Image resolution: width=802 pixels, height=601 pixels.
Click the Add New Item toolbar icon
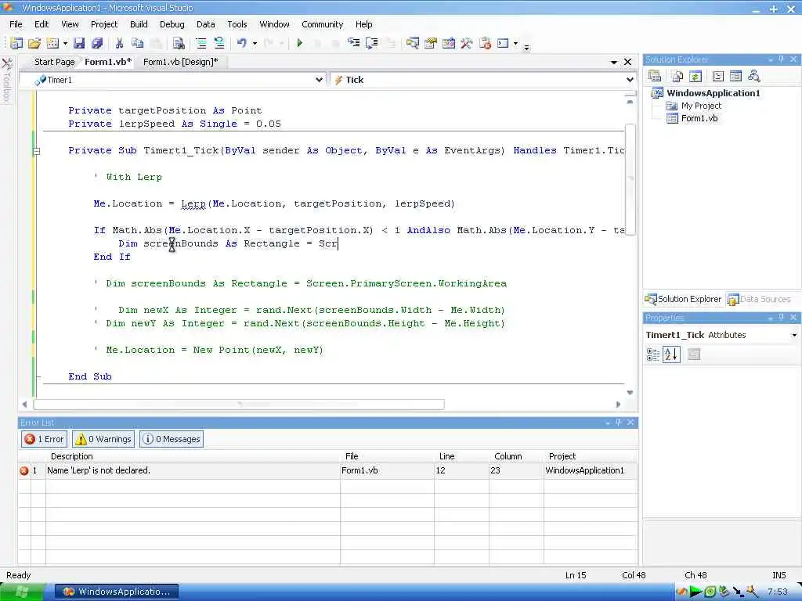(x=52, y=44)
